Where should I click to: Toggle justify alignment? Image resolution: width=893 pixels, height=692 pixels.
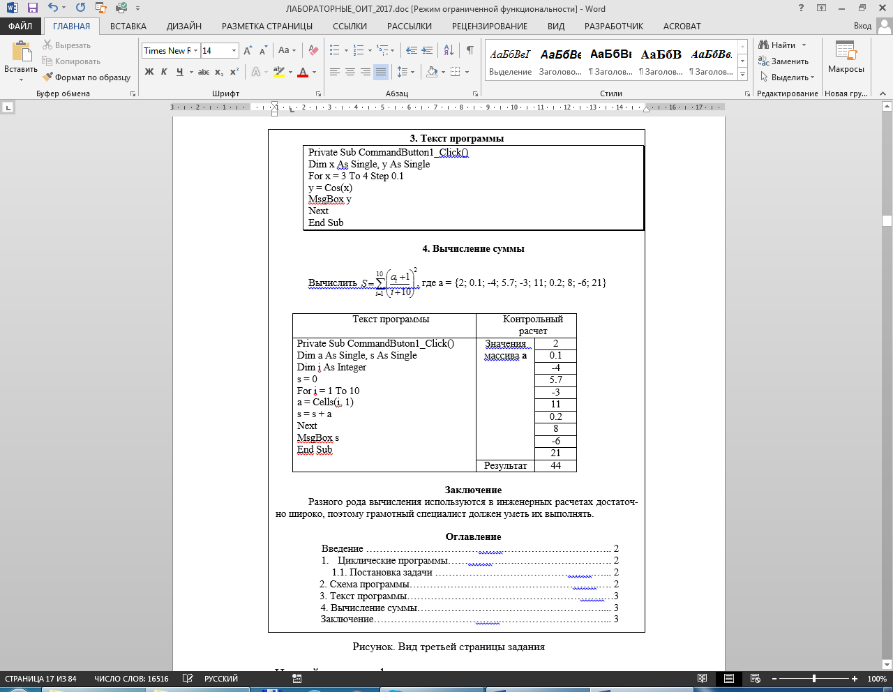click(x=381, y=72)
